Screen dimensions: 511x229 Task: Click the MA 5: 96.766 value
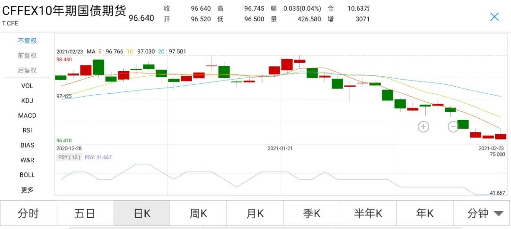pos(111,51)
